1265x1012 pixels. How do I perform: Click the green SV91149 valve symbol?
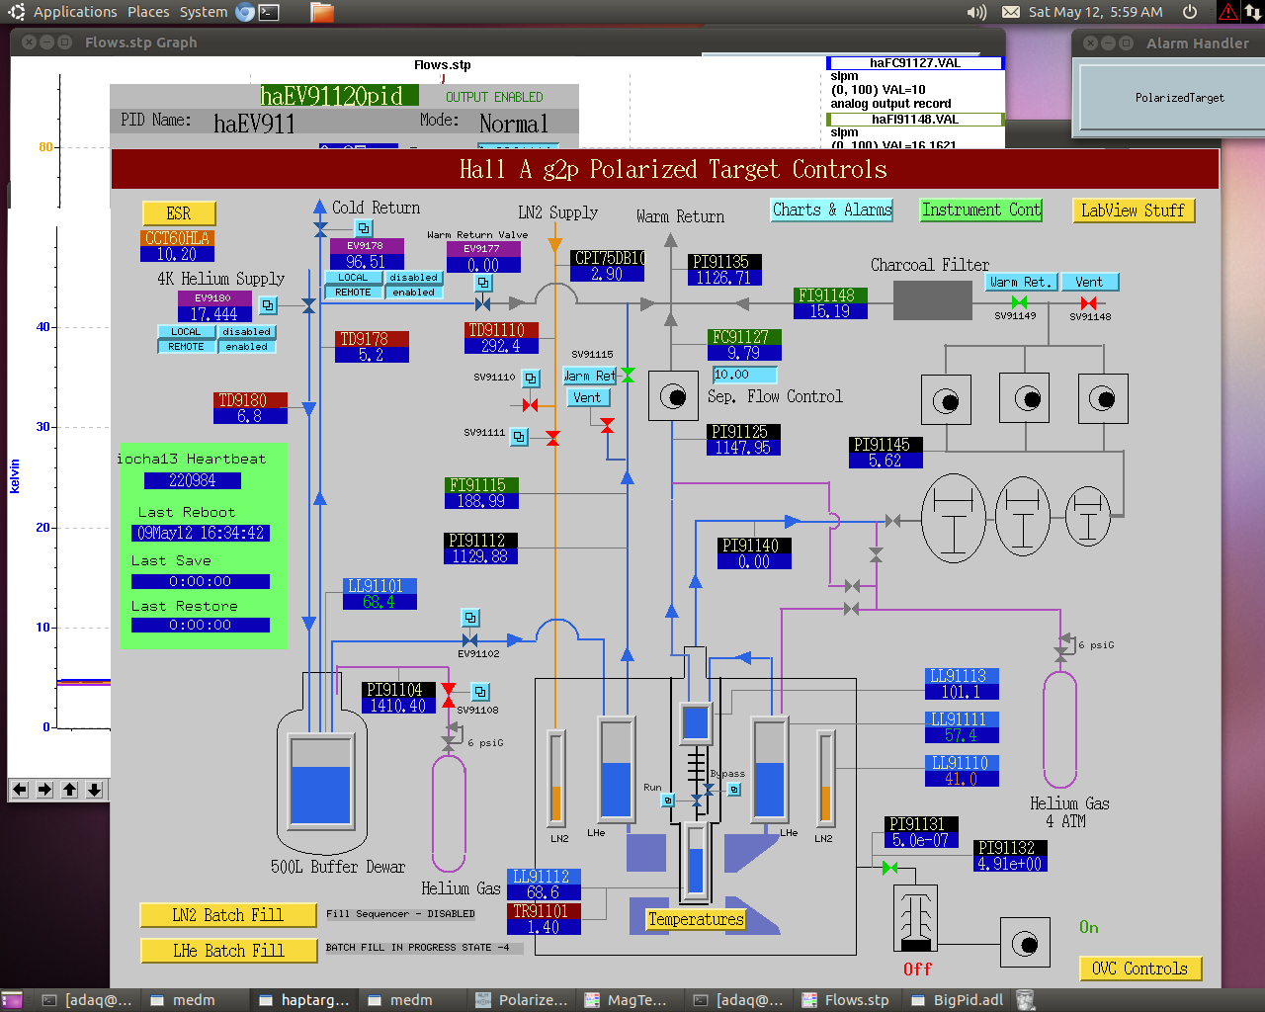click(1019, 302)
